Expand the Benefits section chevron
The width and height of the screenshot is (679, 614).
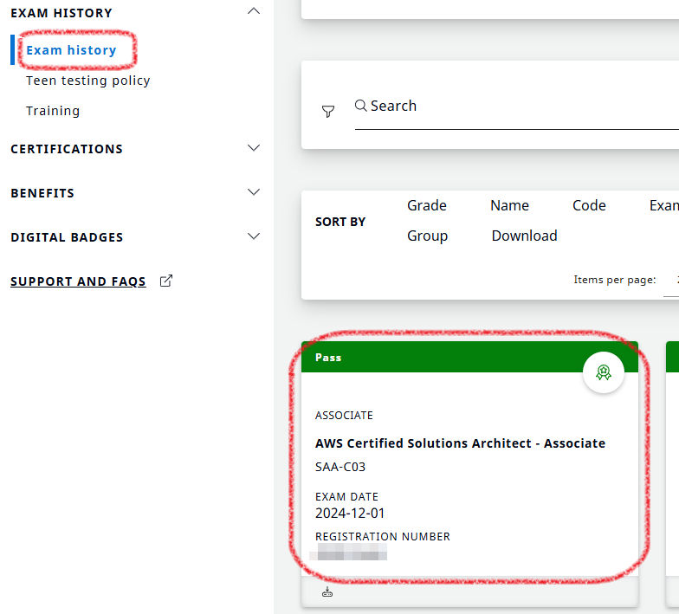point(254,192)
